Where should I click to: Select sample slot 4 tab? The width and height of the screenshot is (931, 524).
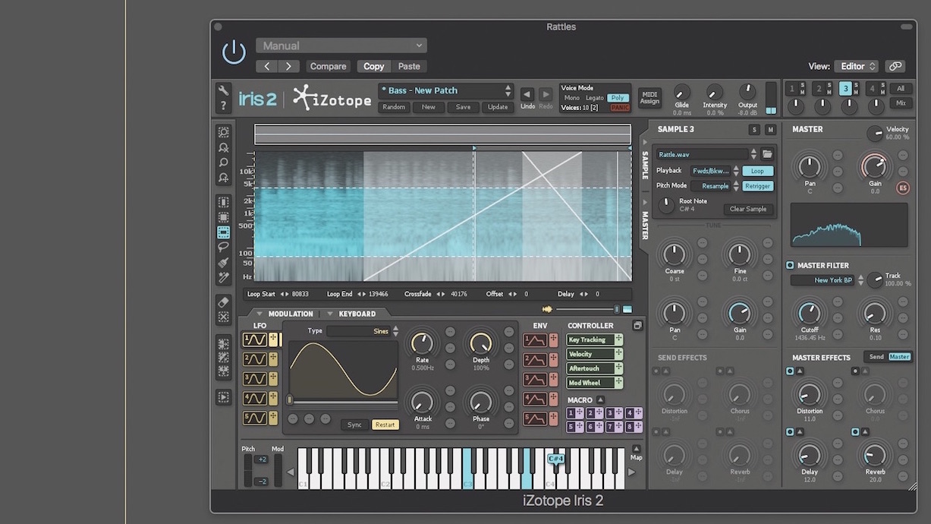[872, 88]
